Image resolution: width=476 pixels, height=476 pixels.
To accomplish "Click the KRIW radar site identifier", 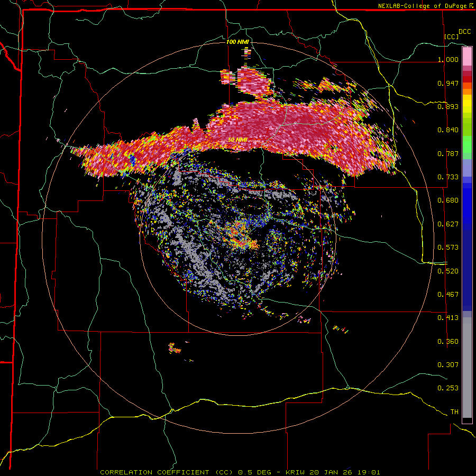I will (296, 472).
